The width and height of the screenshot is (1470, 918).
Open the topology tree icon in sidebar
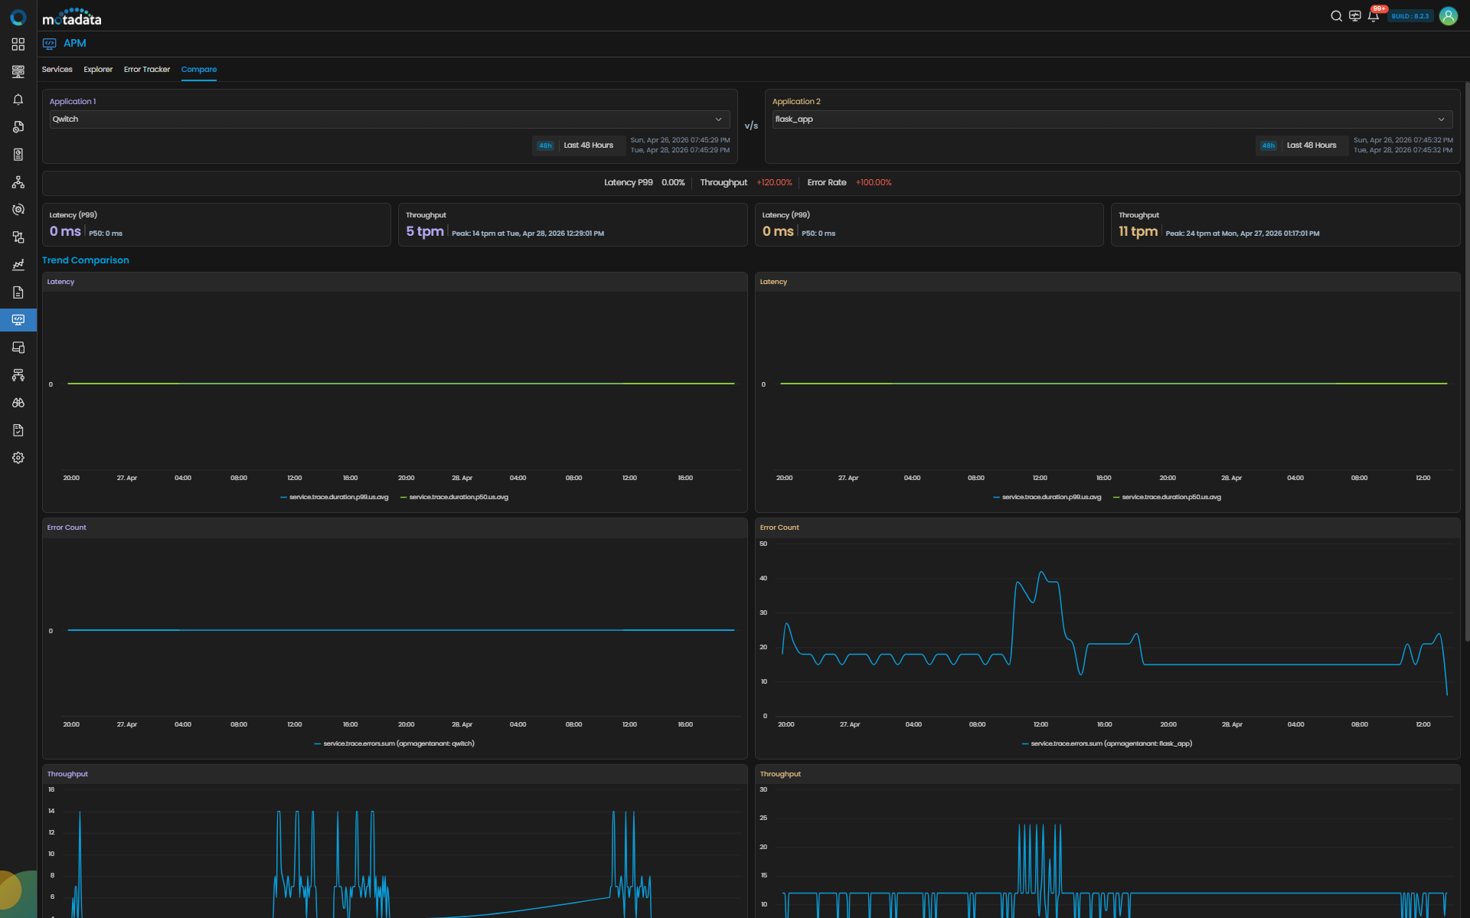tap(18, 182)
